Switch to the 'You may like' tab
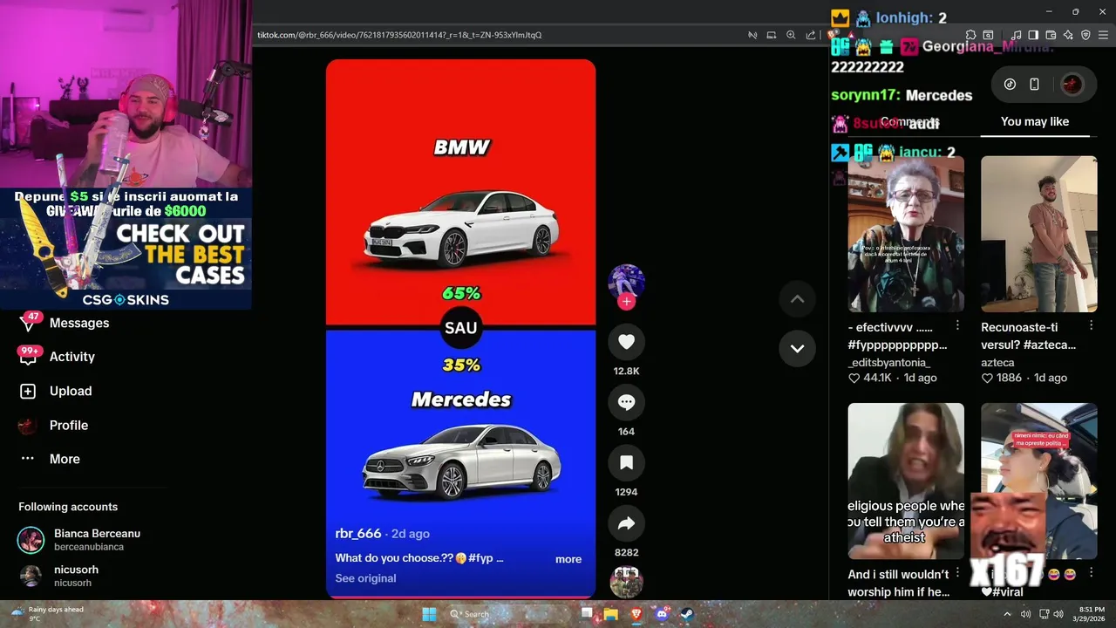The image size is (1116, 628). pyautogui.click(x=1035, y=121)
